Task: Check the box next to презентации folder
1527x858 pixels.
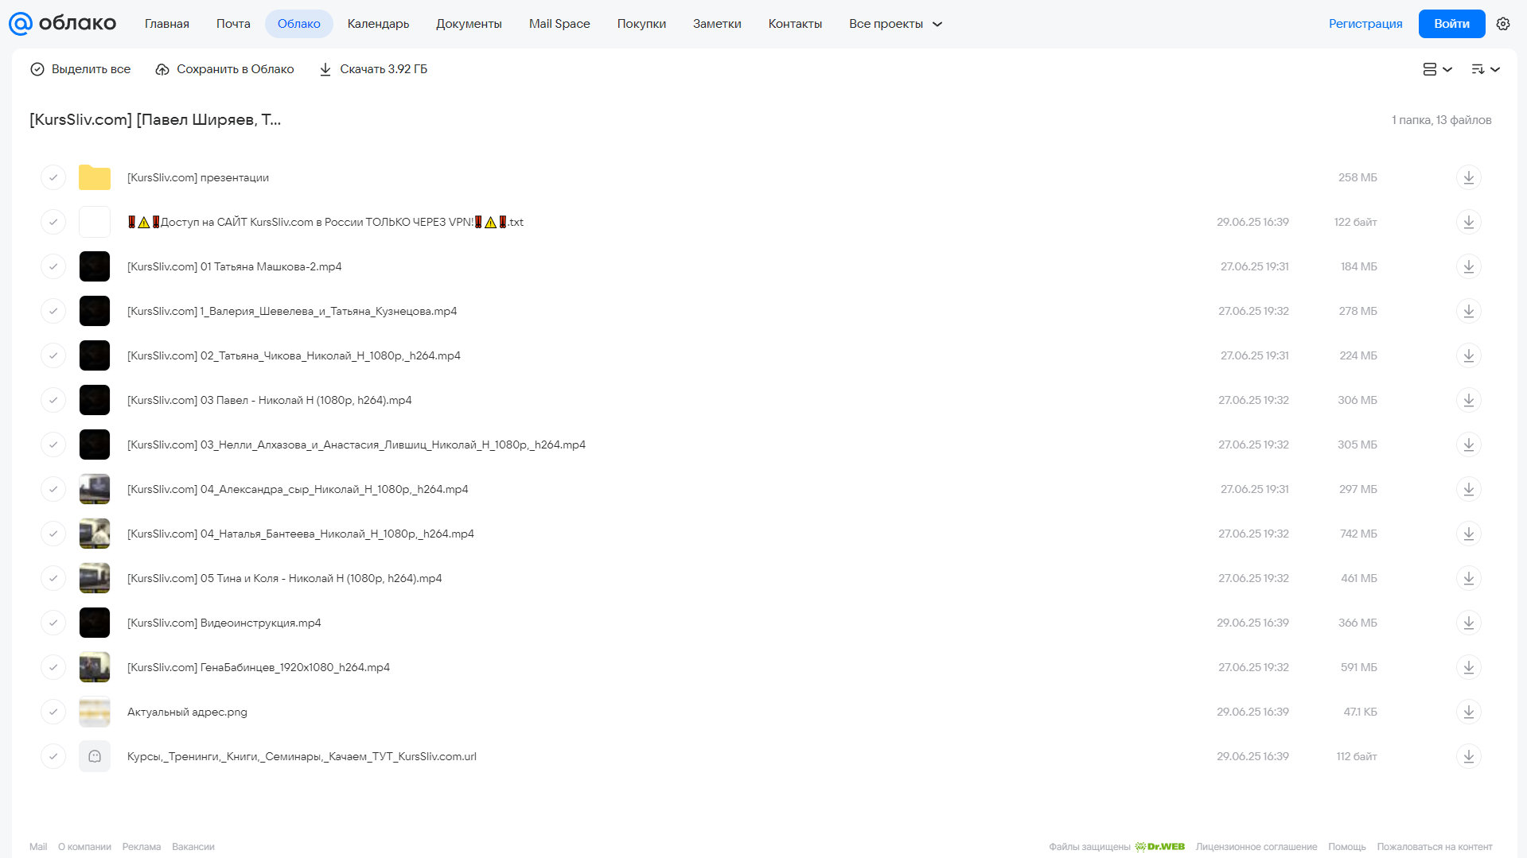Action: [x=53, y=177]
